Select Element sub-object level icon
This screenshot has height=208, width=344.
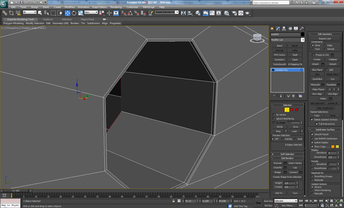[x=297, y=109]
